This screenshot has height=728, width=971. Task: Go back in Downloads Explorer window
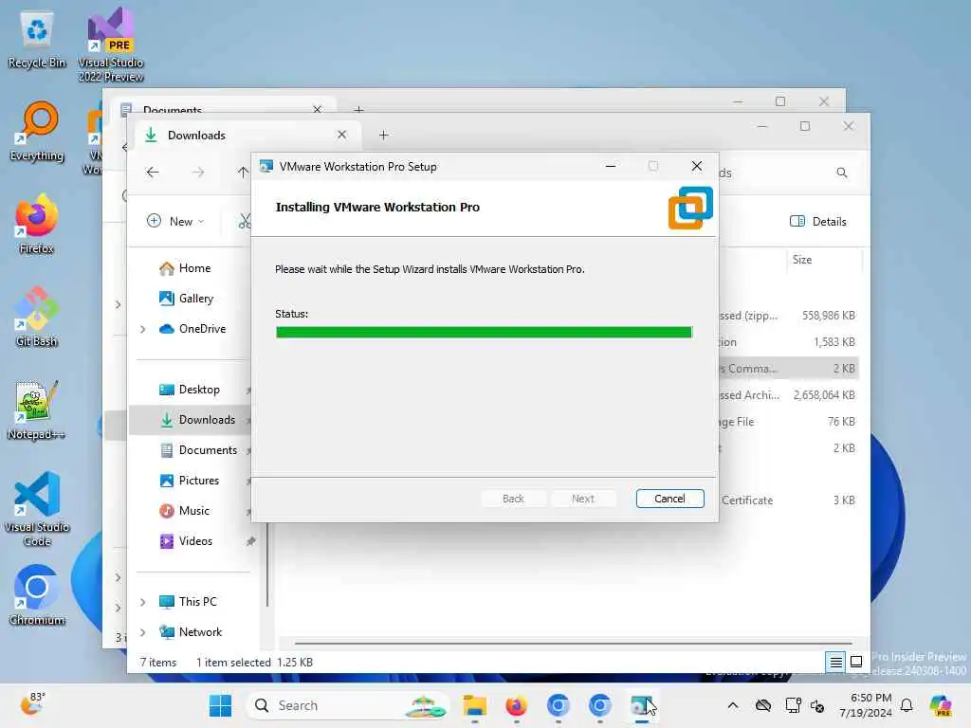click(153, 173)
